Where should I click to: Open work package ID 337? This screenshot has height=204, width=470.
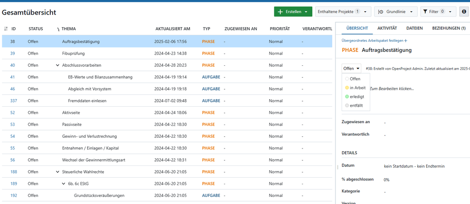click(14, 101)
